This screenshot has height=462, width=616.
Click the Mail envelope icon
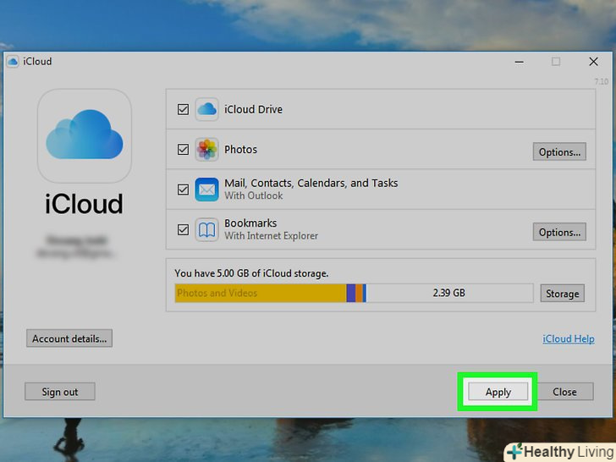click(206, 190)
